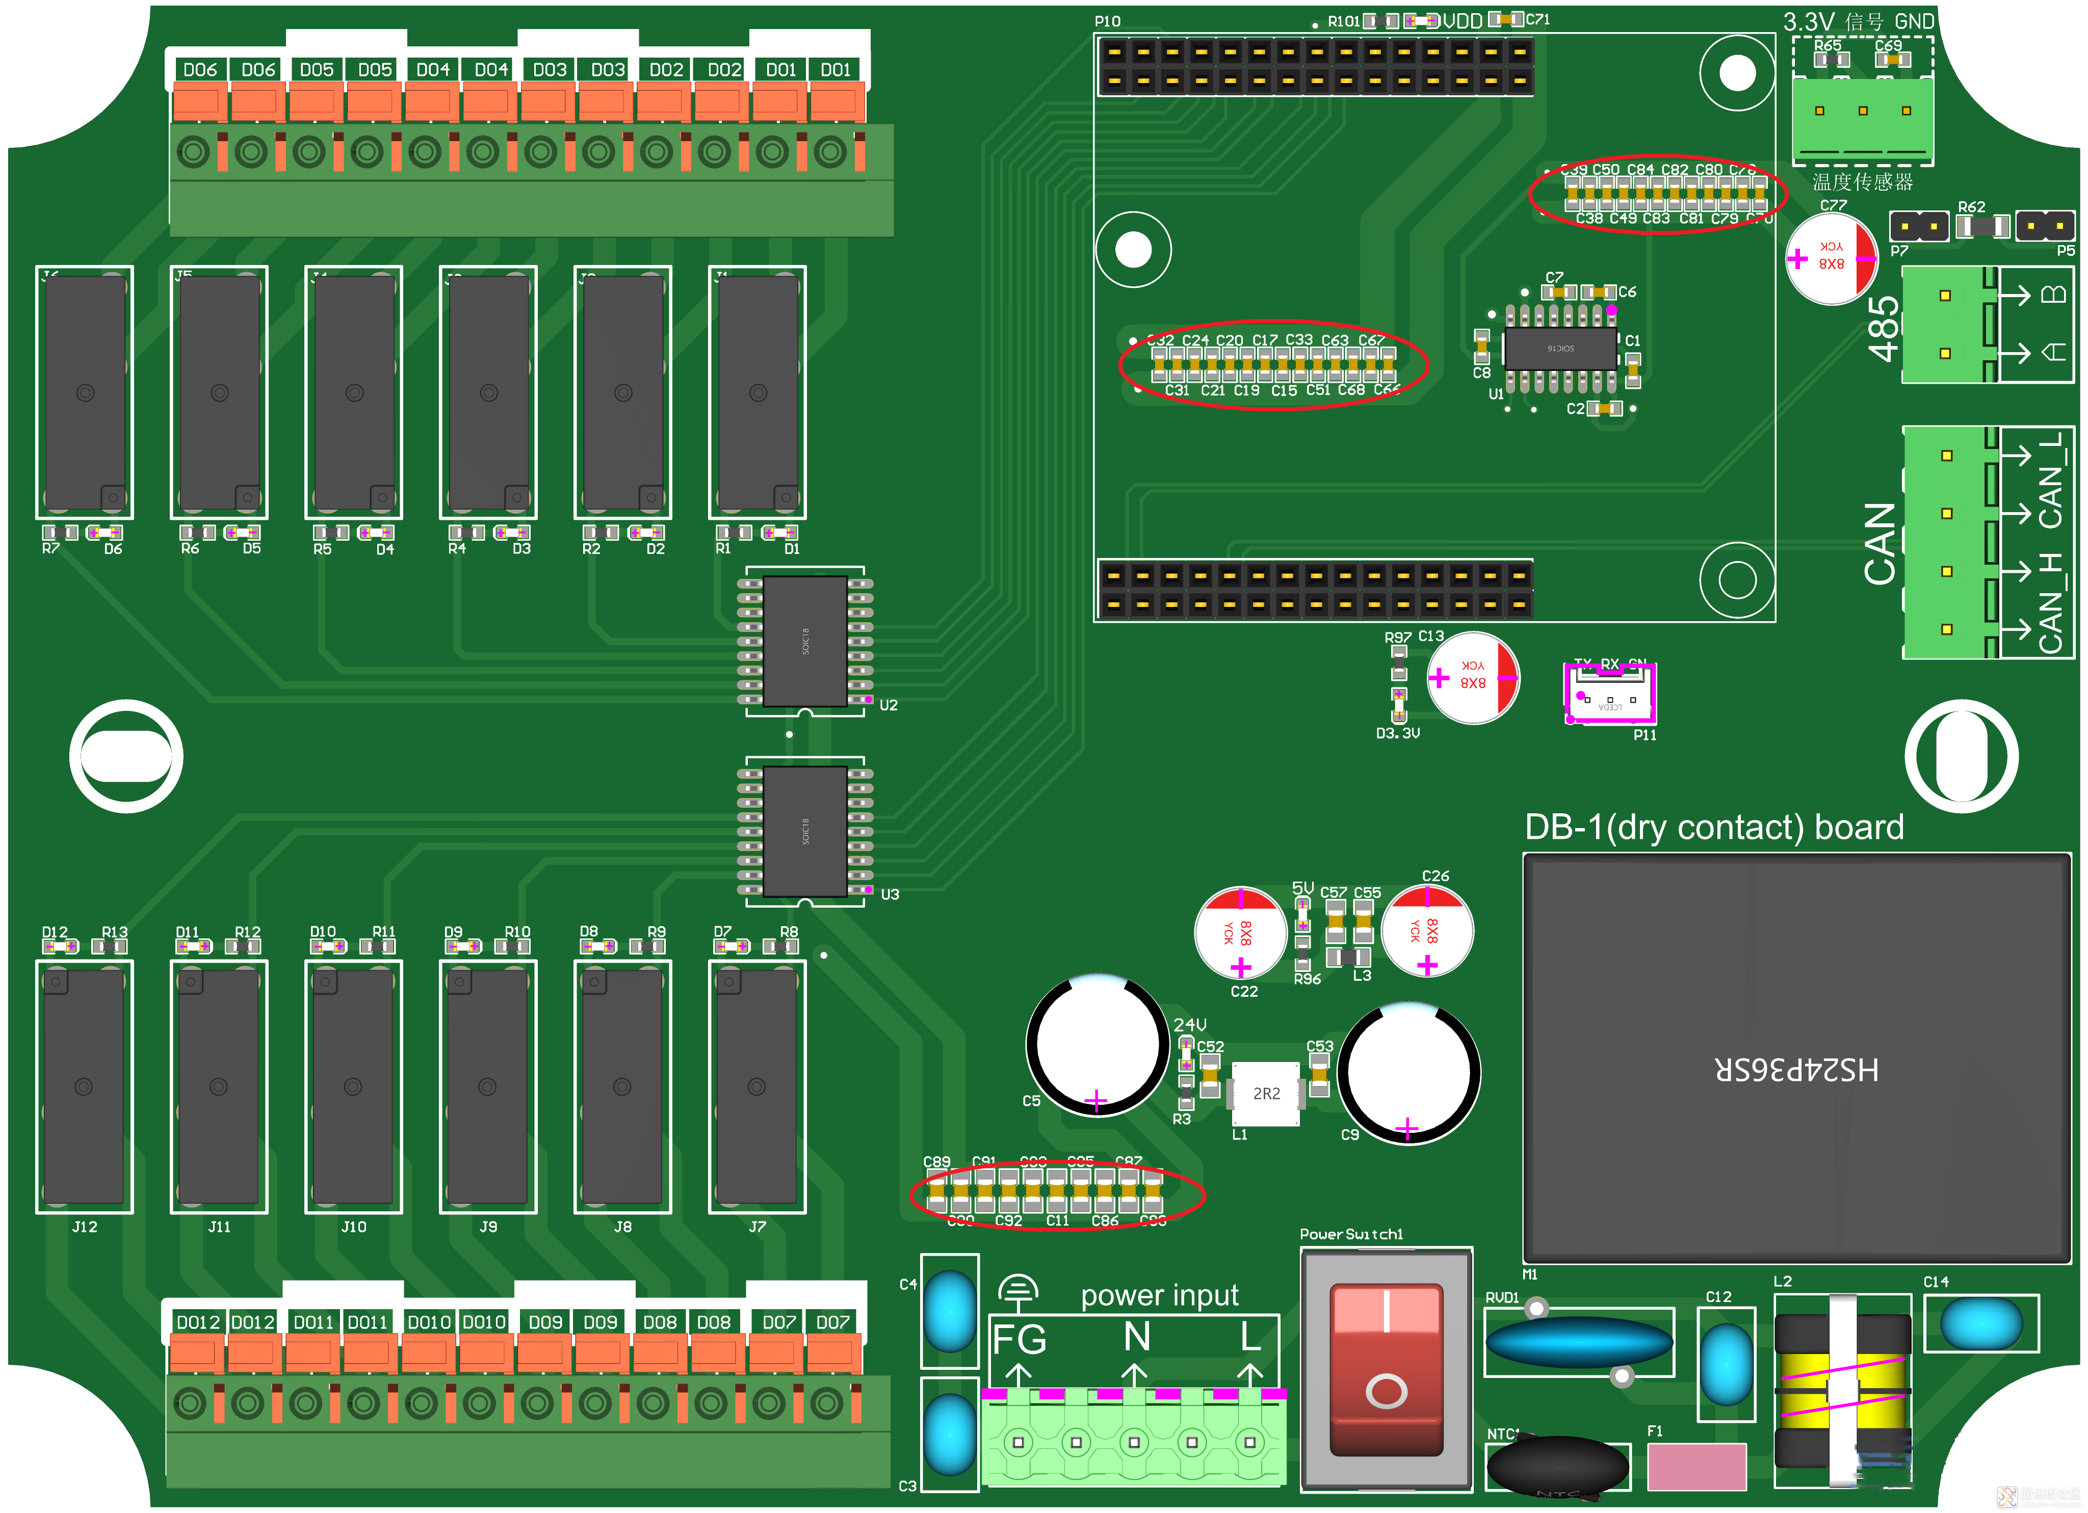Select the VDD label at top
This screenshot has height=1513, width=2088.
point(1463,20)
